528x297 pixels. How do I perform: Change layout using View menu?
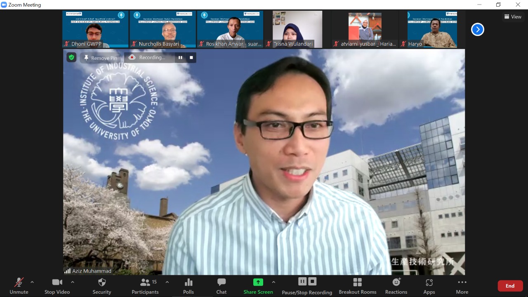pos(513,17)
